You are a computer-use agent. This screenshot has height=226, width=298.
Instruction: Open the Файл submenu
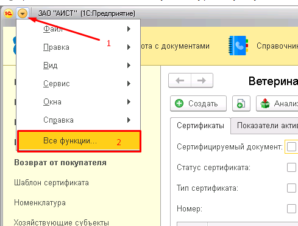[78, 29]
